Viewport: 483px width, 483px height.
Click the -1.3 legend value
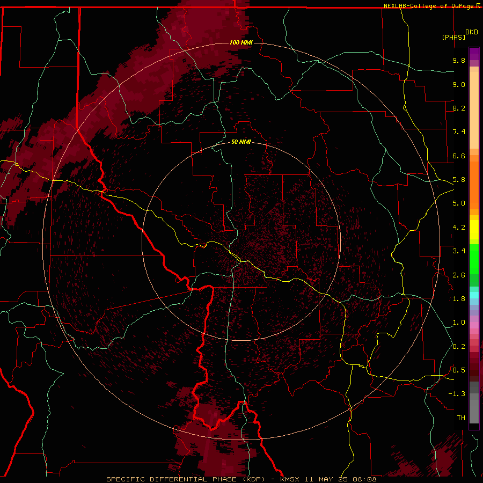click(457, 394)
